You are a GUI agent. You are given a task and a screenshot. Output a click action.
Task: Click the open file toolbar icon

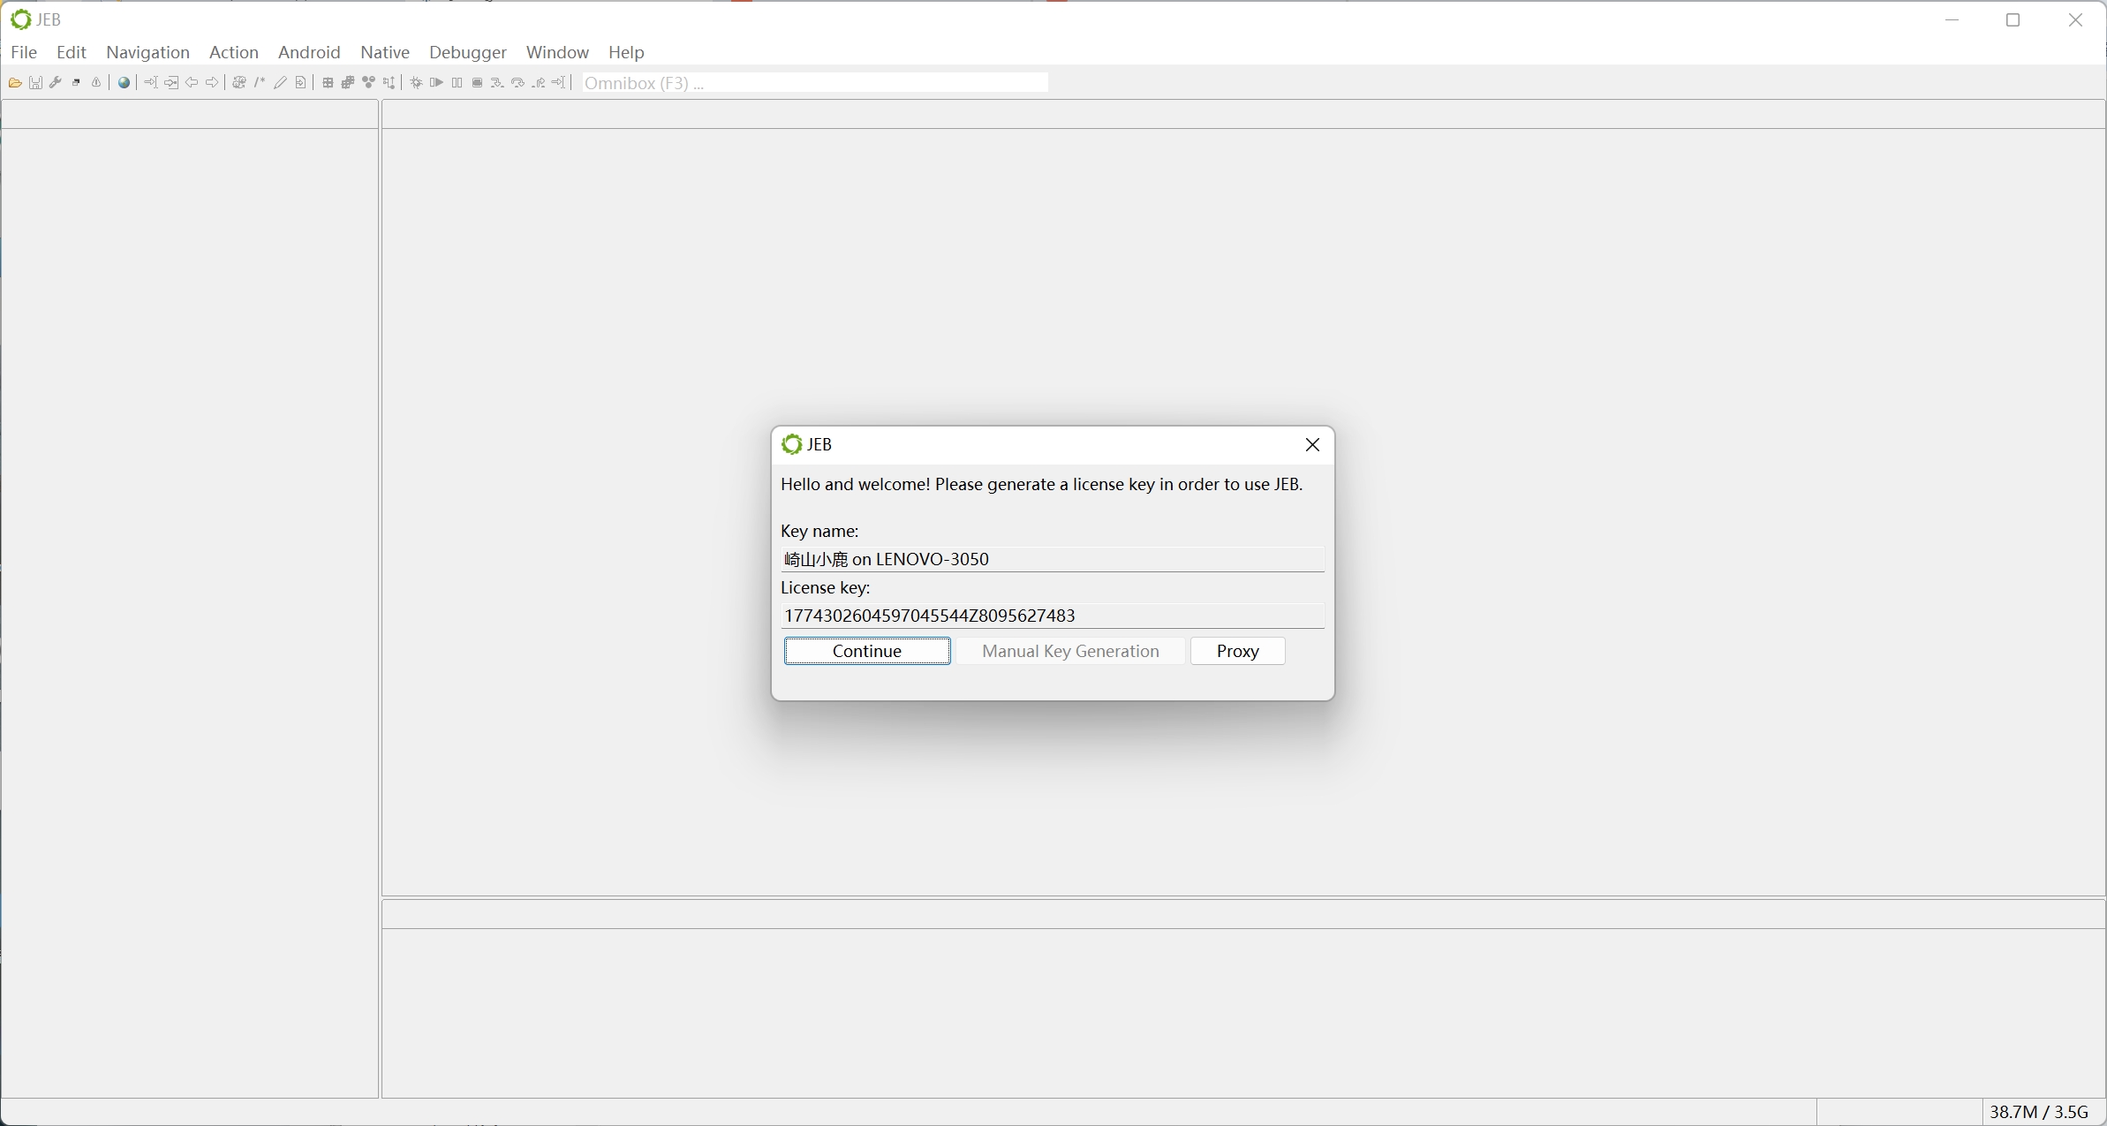pyautogui.click(x=14, y=82)
